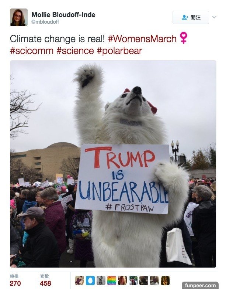Image resolution: width=226 pixels, height=289 pixels.
Task: Click Mollie Bloudoff-Inde's profile avatar
Action: 19,17
